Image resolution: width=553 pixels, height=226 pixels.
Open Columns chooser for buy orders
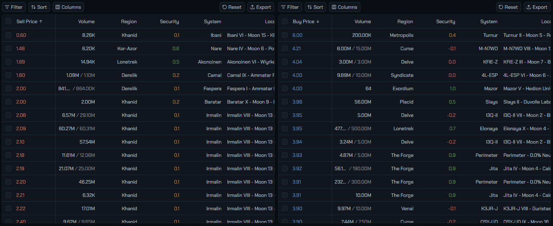(345, 7)
